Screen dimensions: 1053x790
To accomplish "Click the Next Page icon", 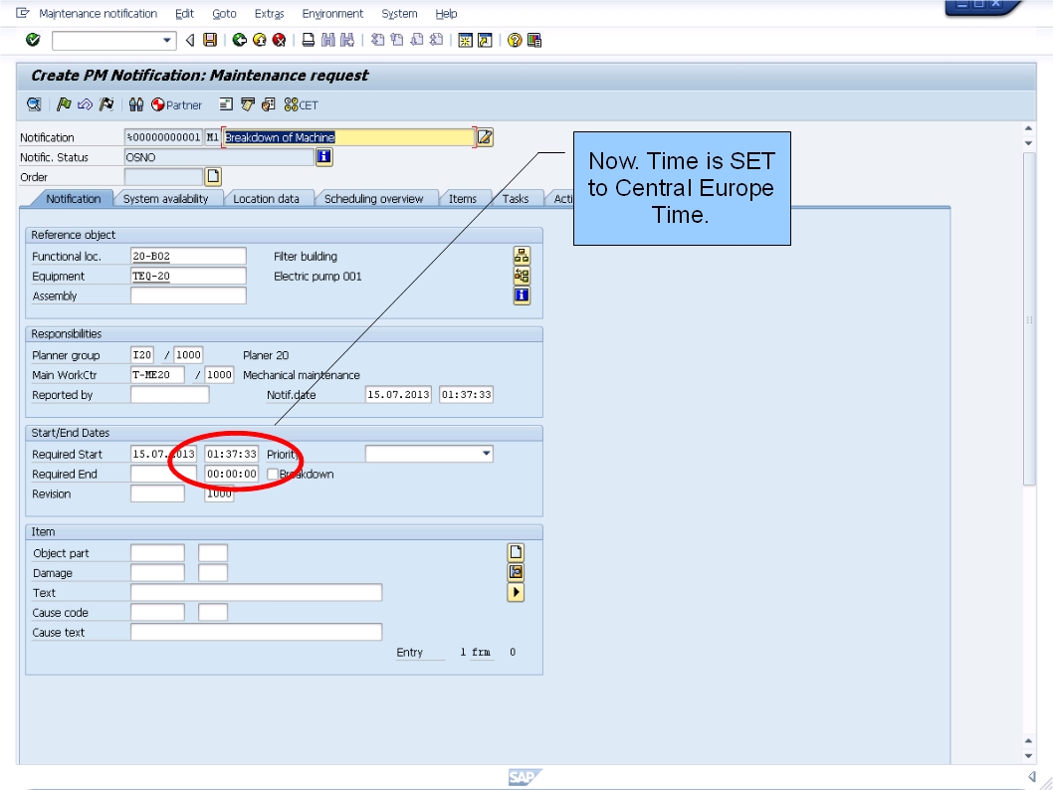I will (416, 40).
